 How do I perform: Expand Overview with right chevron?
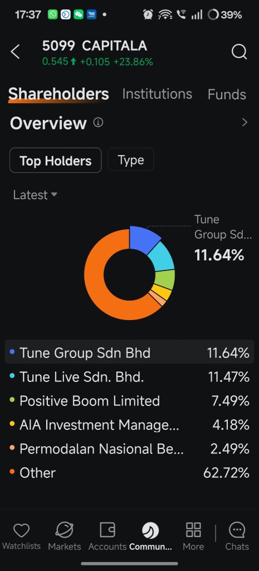click(245, 122)
